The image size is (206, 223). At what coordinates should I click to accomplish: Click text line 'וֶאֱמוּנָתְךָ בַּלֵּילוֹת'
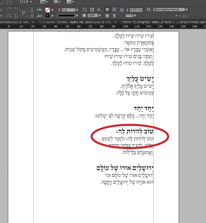(138, 153)
